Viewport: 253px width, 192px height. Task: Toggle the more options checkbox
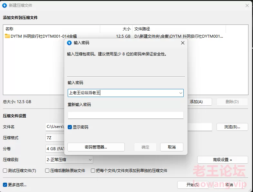coord(5,185)
